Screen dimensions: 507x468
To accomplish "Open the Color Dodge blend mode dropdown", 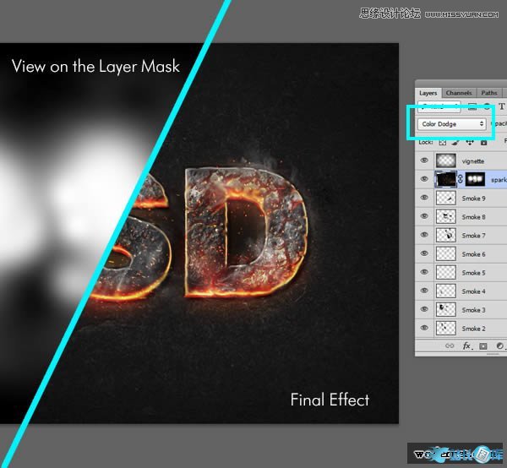I will (453, 124).
